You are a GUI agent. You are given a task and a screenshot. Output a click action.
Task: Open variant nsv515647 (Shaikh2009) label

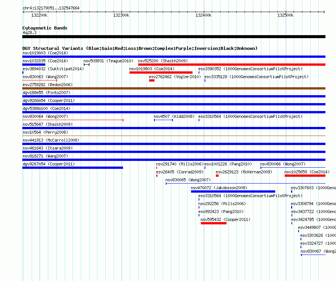[x=48, y=124]
